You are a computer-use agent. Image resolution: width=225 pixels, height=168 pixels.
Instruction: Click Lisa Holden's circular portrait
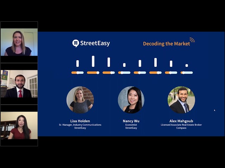pyautogui.click(x=80, y=100)
